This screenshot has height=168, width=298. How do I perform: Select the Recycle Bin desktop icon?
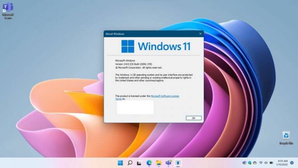[286, 138]
